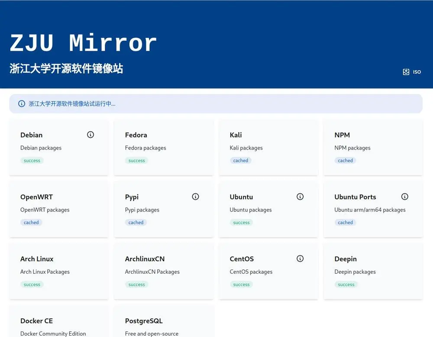433x337 pixels.
Task: Open the Kali mirror card
Action: (x=236, y=135)
